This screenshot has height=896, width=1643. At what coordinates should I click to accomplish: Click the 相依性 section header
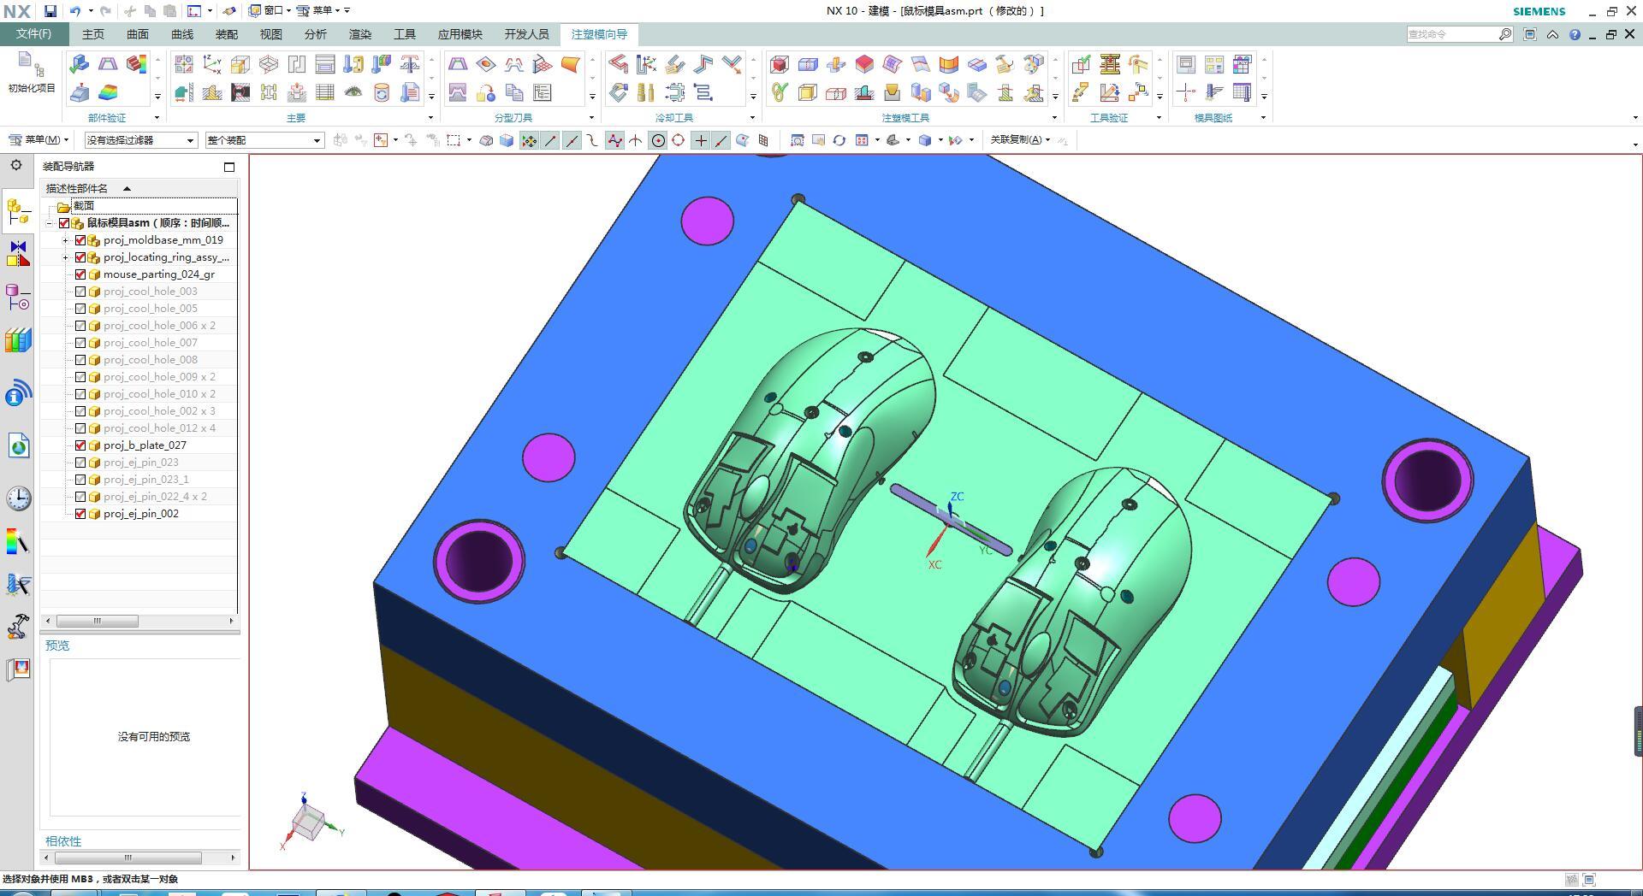pos(63,841)
